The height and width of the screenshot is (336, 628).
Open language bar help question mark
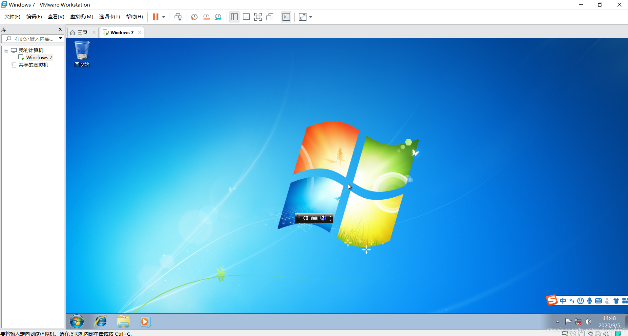323,218
